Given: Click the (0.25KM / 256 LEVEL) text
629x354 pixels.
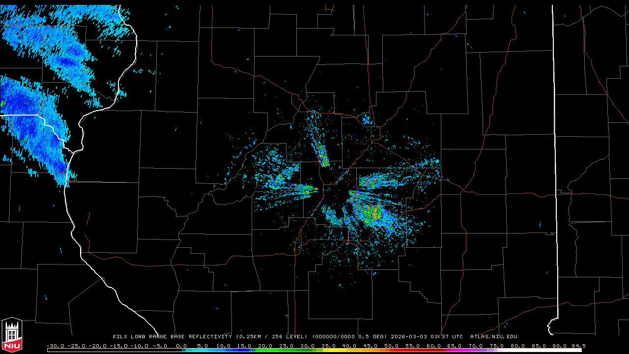Looking at the screenshot, I should pos(272,337).
